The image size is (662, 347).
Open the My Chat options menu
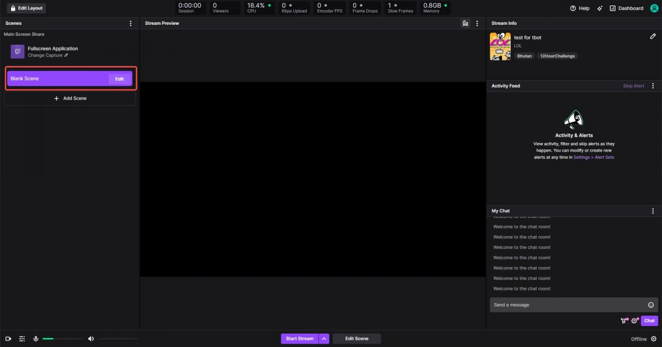pos(653,210)
